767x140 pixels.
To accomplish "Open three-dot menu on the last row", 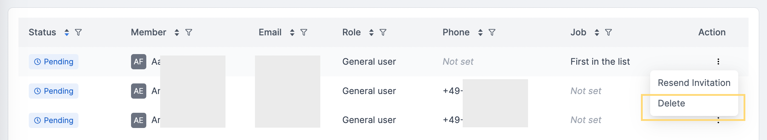I will [718, 120].
